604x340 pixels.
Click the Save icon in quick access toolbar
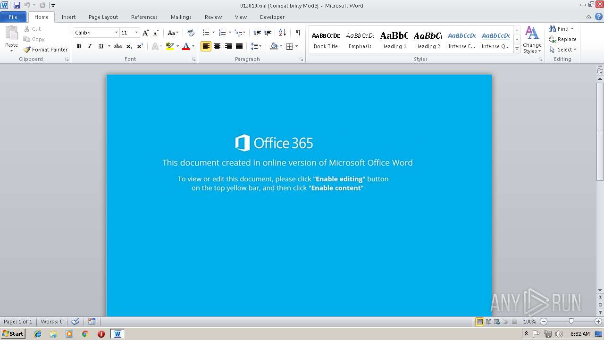coord(17,5)
